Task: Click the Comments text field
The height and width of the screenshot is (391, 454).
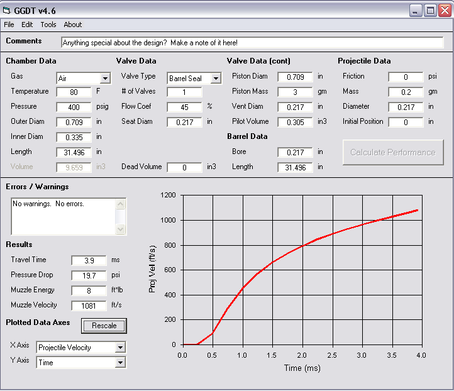Action: [x=252, y=43]
